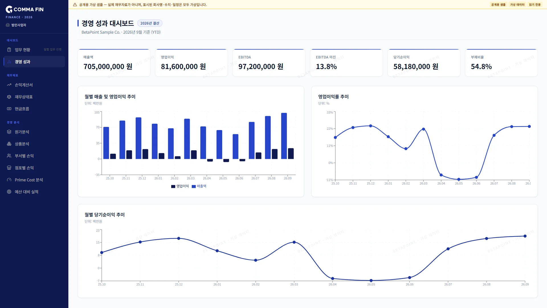The height and width of the screenshot is (308, 547).
Task: Click the 가상 데이터 tag
Action: (517, 5)
